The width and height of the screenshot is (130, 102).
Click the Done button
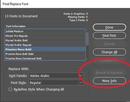109,27
